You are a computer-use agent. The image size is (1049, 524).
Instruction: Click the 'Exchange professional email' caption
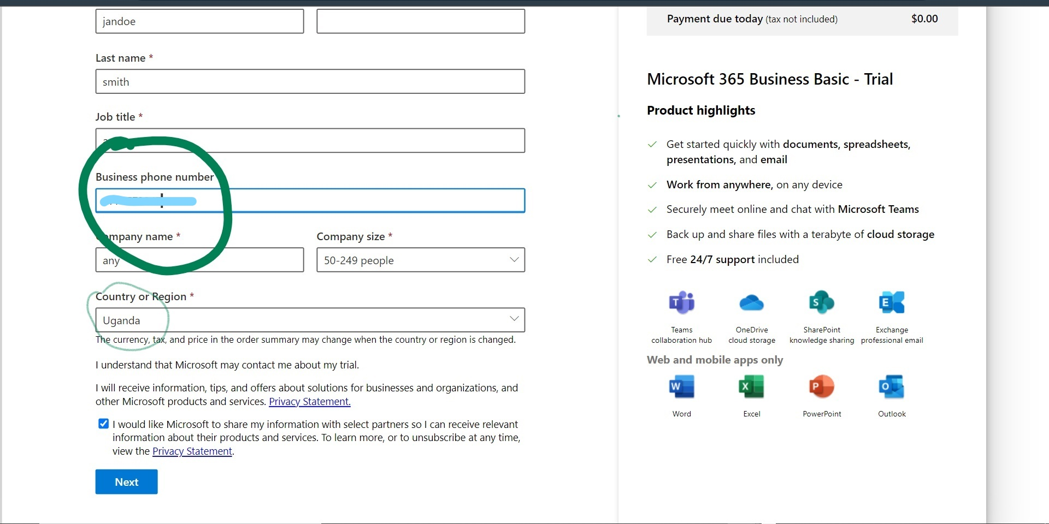click(892, 335)
